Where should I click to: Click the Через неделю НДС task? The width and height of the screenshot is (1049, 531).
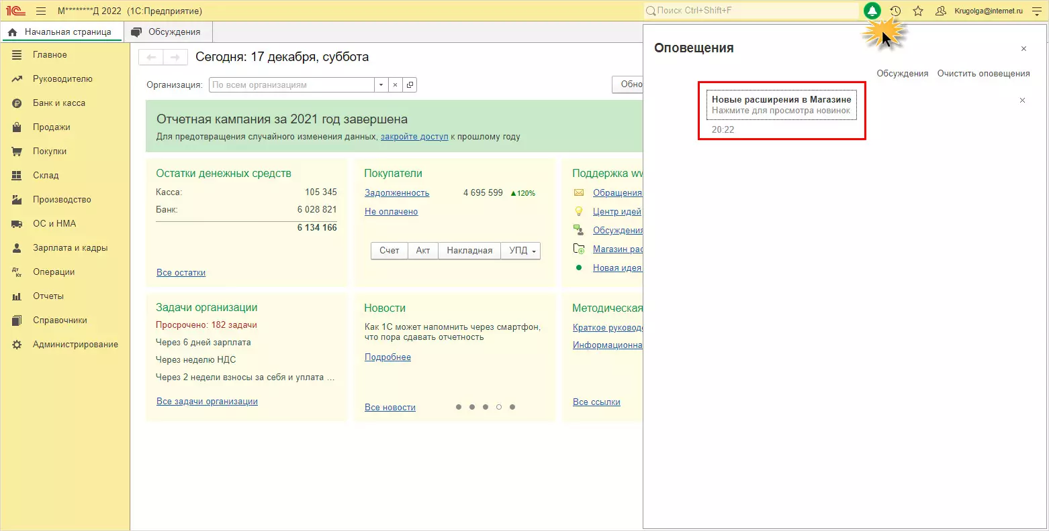click(196, 360)
